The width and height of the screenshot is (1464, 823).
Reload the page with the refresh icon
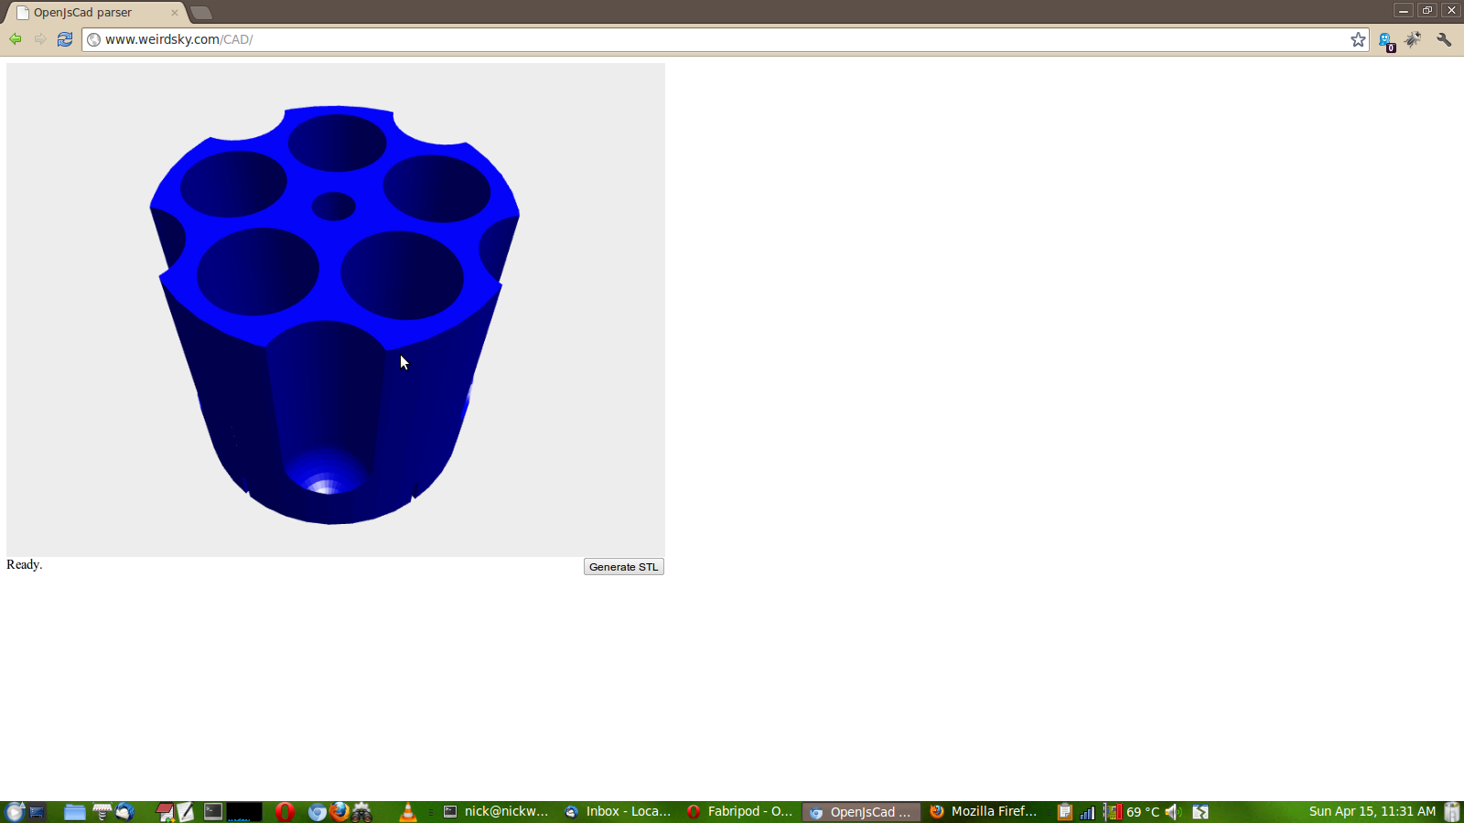click(65, 39)
